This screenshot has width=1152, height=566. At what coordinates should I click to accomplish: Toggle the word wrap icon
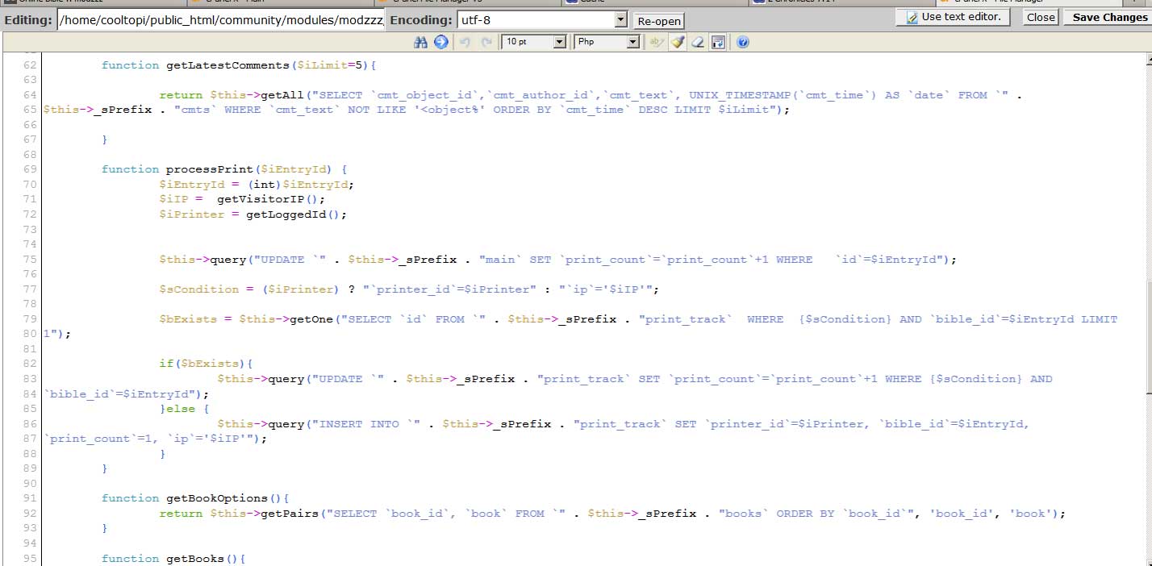pos(718,42)
